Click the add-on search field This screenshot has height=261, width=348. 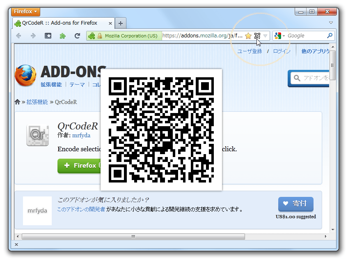(311, 78)
